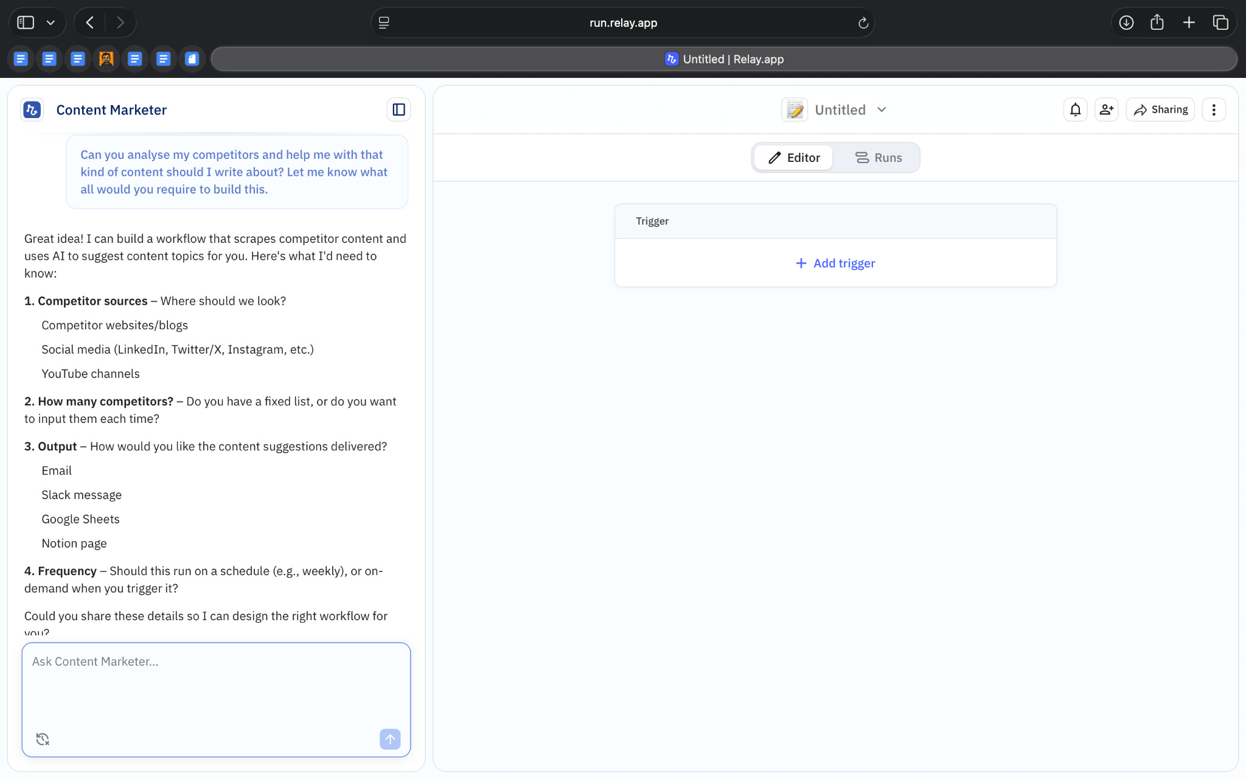
Task: Open Safari tab overview icon
Action: point(1220,23)
